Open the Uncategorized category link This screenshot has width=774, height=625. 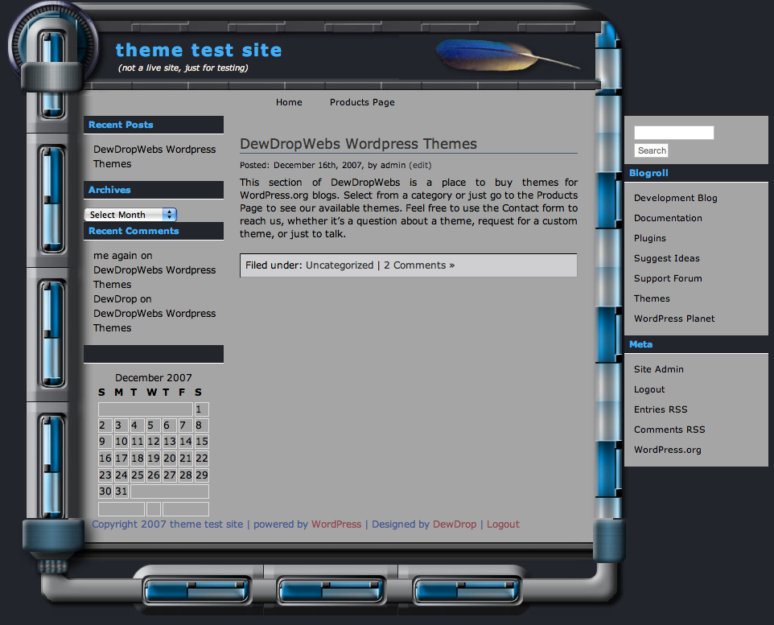coord(339,265)
